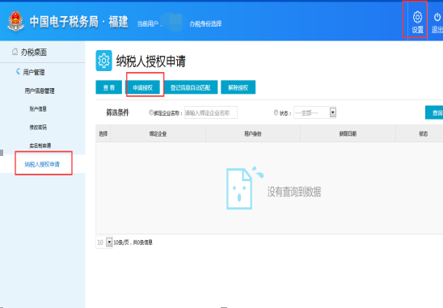Image resolution: width=443 pixels, height=308 pixels.
Task: Click the 用户身份 column header
Action: [253, 133]
